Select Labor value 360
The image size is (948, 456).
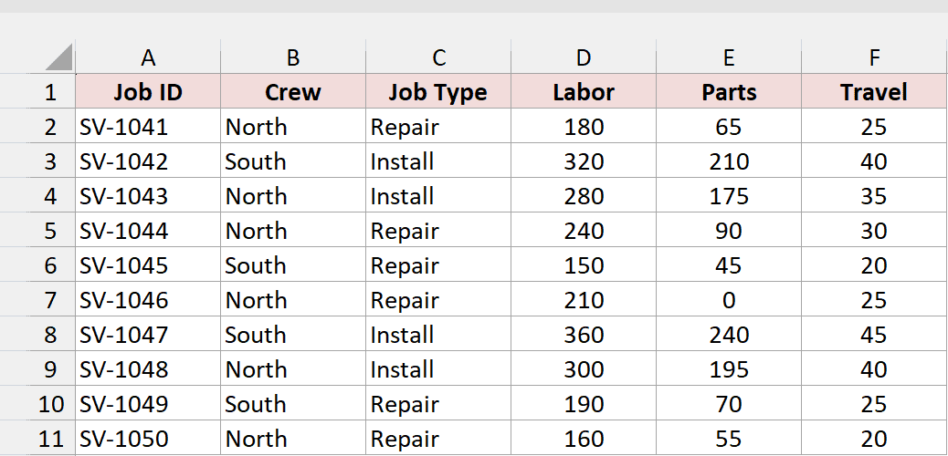click(x=584, y=334)
